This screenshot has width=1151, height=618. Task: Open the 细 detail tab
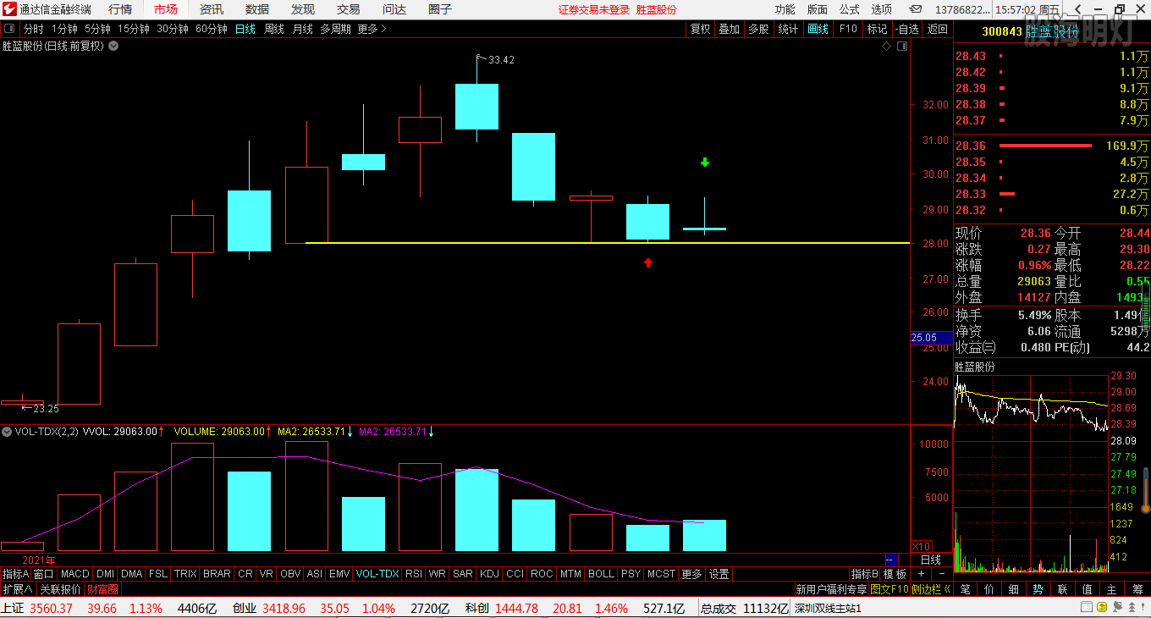coord(1014,589)
